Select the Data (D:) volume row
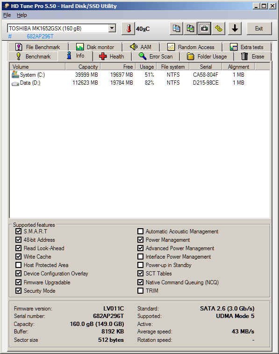 pyautogui.click(x=140, y=83)
